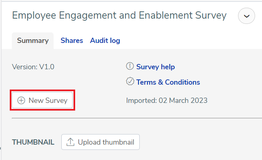View the Audit log tab
The width and height of the screenshot is (262, 160).
pyautogui.click(x=105, y=41)
